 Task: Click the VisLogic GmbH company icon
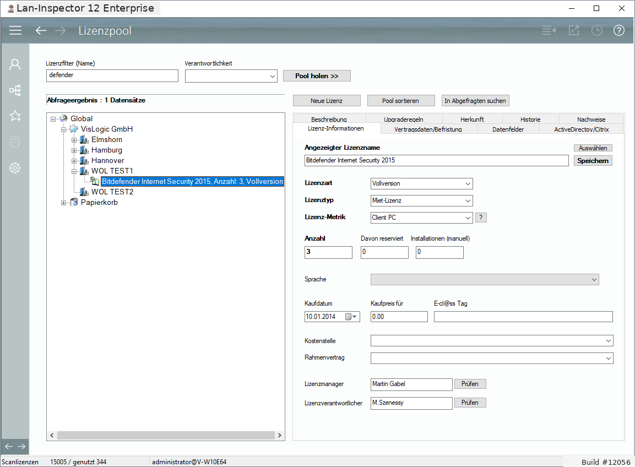[73, 129]
